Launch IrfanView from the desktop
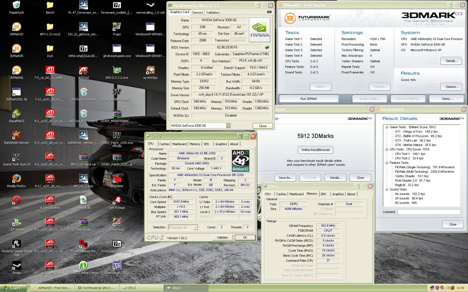 [x=117, y=179]
